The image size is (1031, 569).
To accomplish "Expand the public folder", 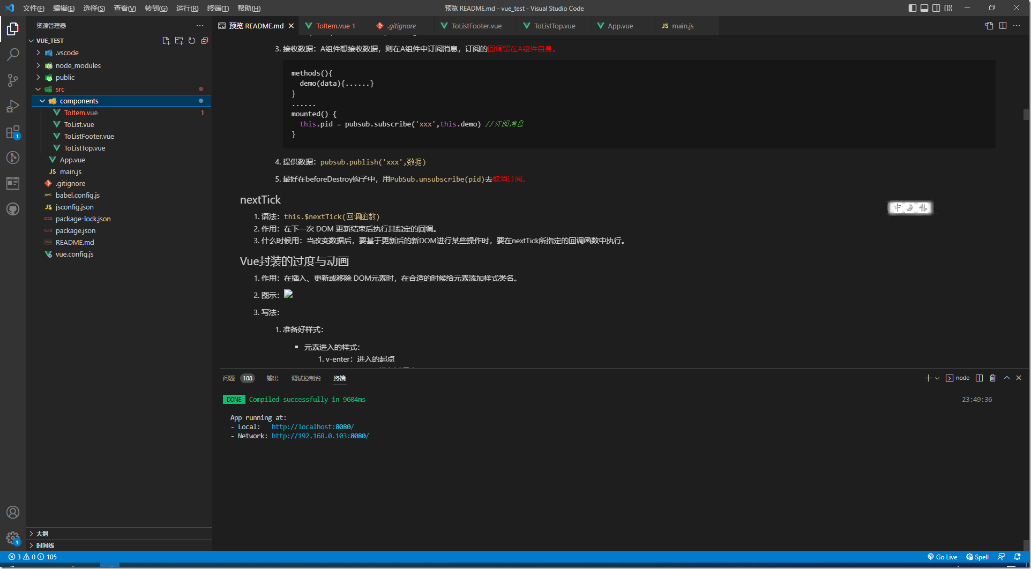I will [122, 77].
